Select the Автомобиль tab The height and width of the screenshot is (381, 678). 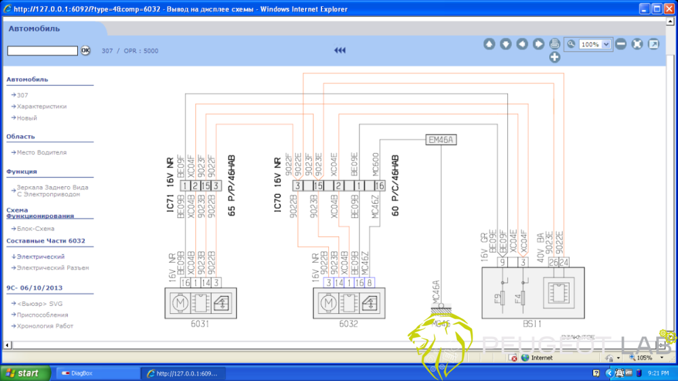pos(34,28)
